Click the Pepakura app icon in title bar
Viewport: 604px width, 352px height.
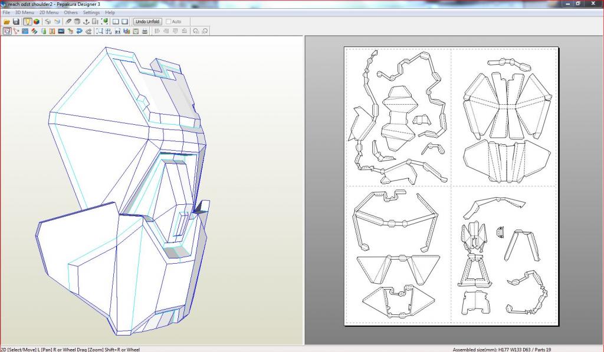click(x=4, y=4)
